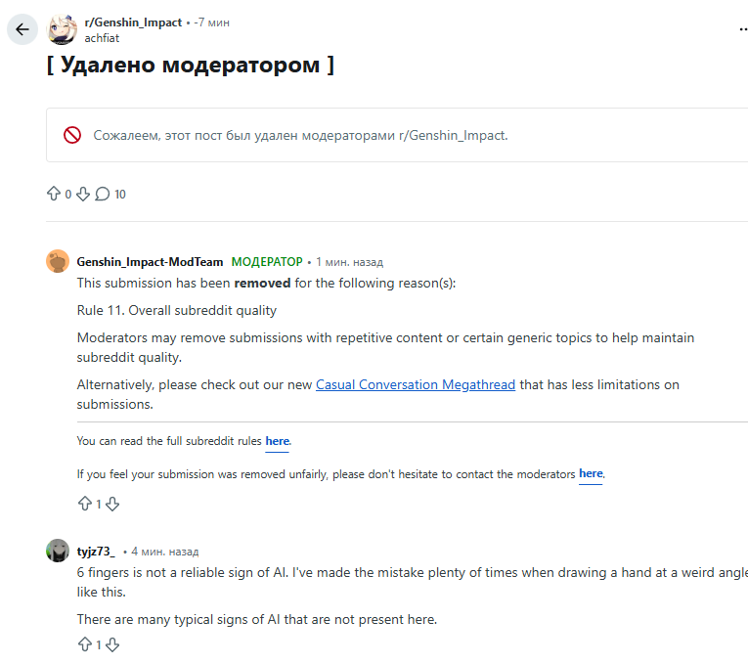This screenshot has width=748, height=664.
Task: Downvote the Genshin_Impact-ModTeam comment
Action: tap(112, 504)
